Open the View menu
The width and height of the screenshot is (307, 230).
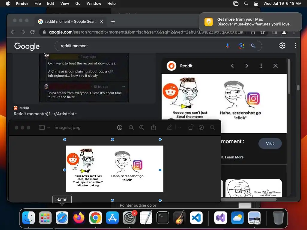click(65, 4)
